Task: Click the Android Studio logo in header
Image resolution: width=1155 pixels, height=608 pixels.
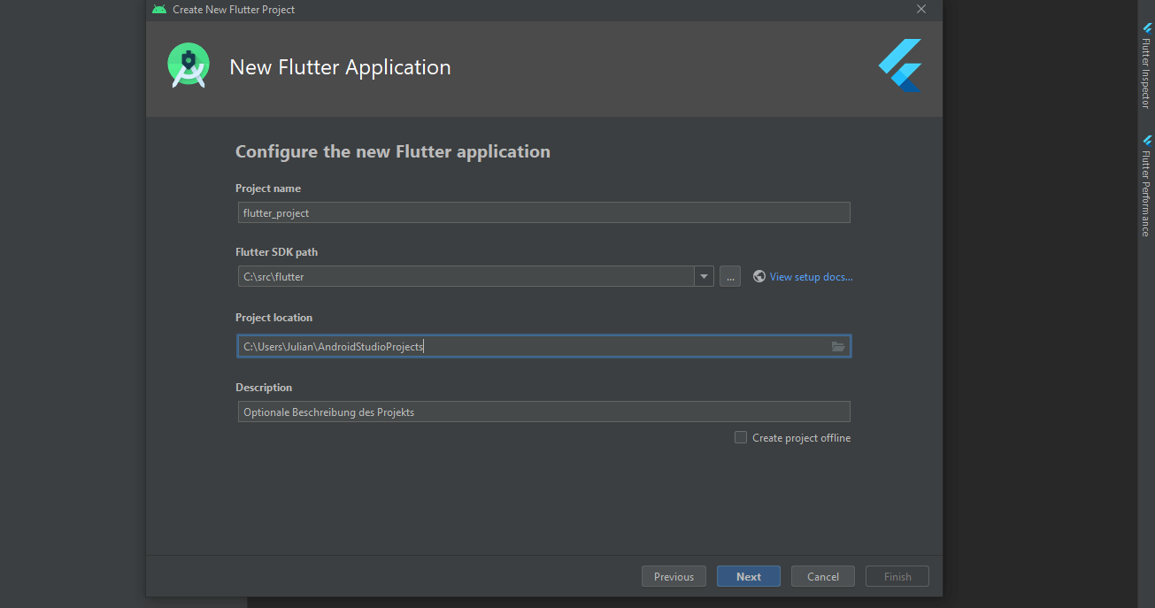Action: point(189,66)
